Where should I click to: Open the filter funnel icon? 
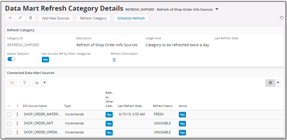(x=25, y=83)
